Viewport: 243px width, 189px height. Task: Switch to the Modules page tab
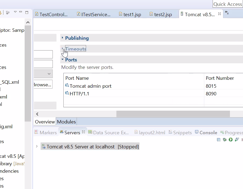pos(66,122)
